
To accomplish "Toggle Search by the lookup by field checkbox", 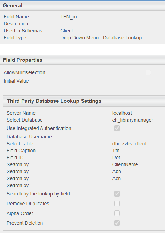I will [117, 194].
